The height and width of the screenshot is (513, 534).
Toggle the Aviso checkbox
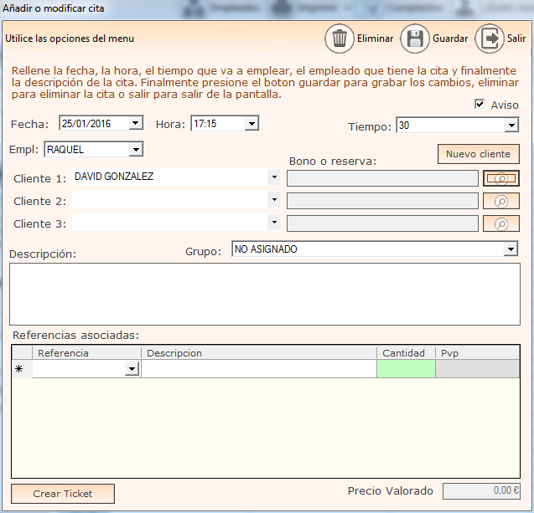tap(480, 105)
